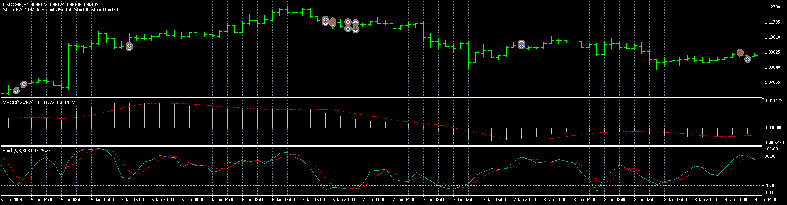Click the 6 Jan 08:00 time label
The width and height of the screenshot is (787, 205).
pos(254,200)
